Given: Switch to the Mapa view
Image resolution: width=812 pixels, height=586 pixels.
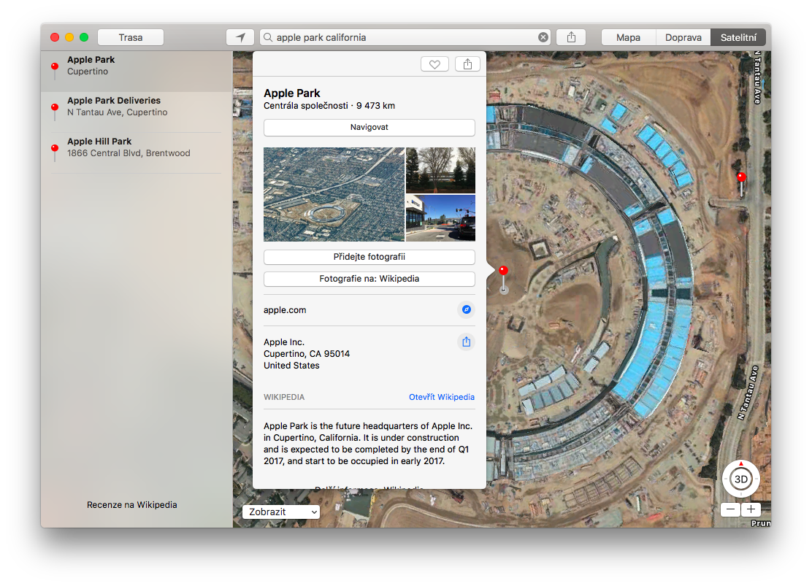Looking at the screenshot, I should point(628,37).
